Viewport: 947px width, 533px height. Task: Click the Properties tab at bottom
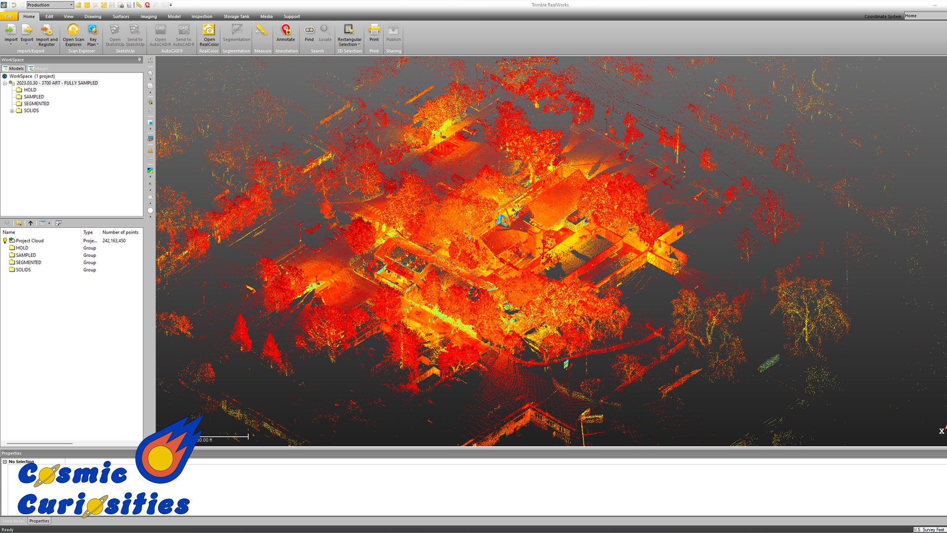39,521
